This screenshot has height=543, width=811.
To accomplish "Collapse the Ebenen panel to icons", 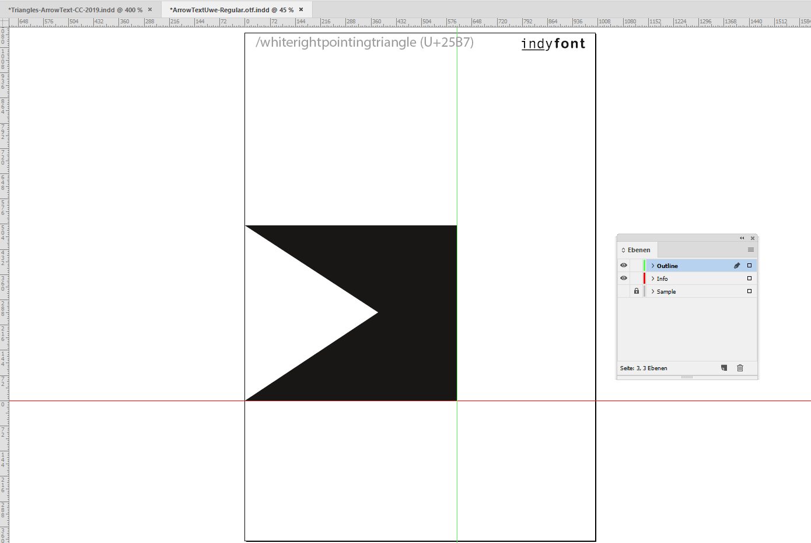I will coord(742,238).
